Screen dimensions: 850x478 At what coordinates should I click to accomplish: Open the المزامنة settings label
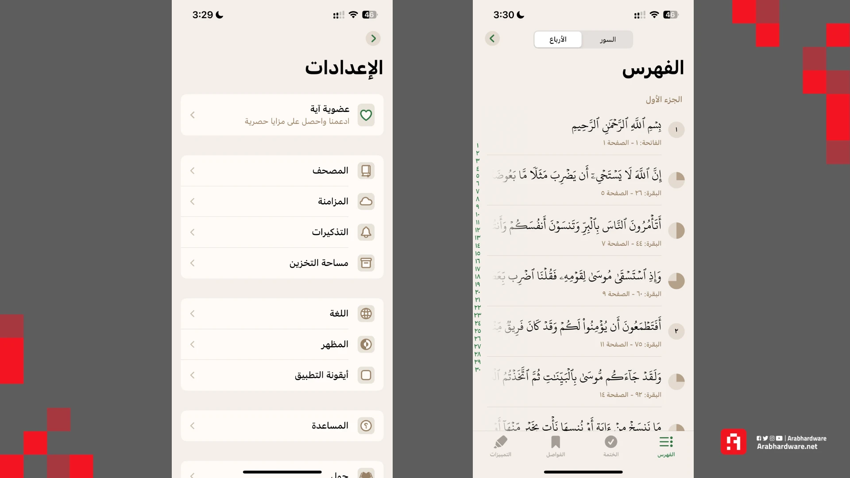[333, 201]
